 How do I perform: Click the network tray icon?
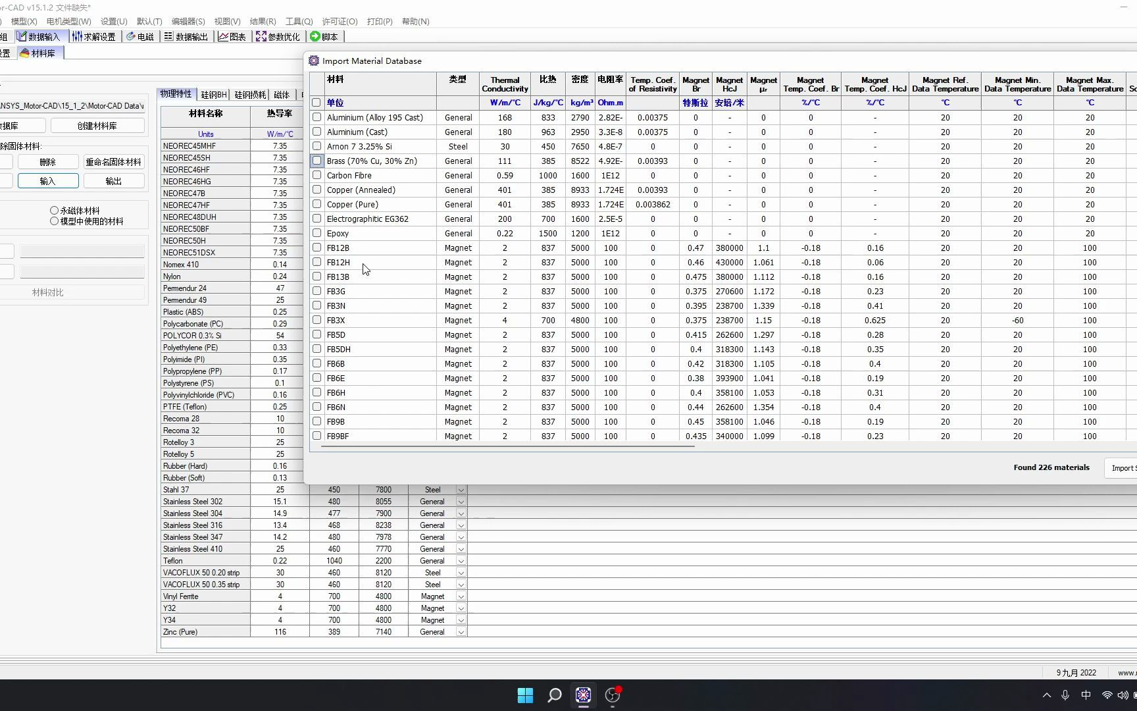pyautogui.click(x=1107, y=695)
